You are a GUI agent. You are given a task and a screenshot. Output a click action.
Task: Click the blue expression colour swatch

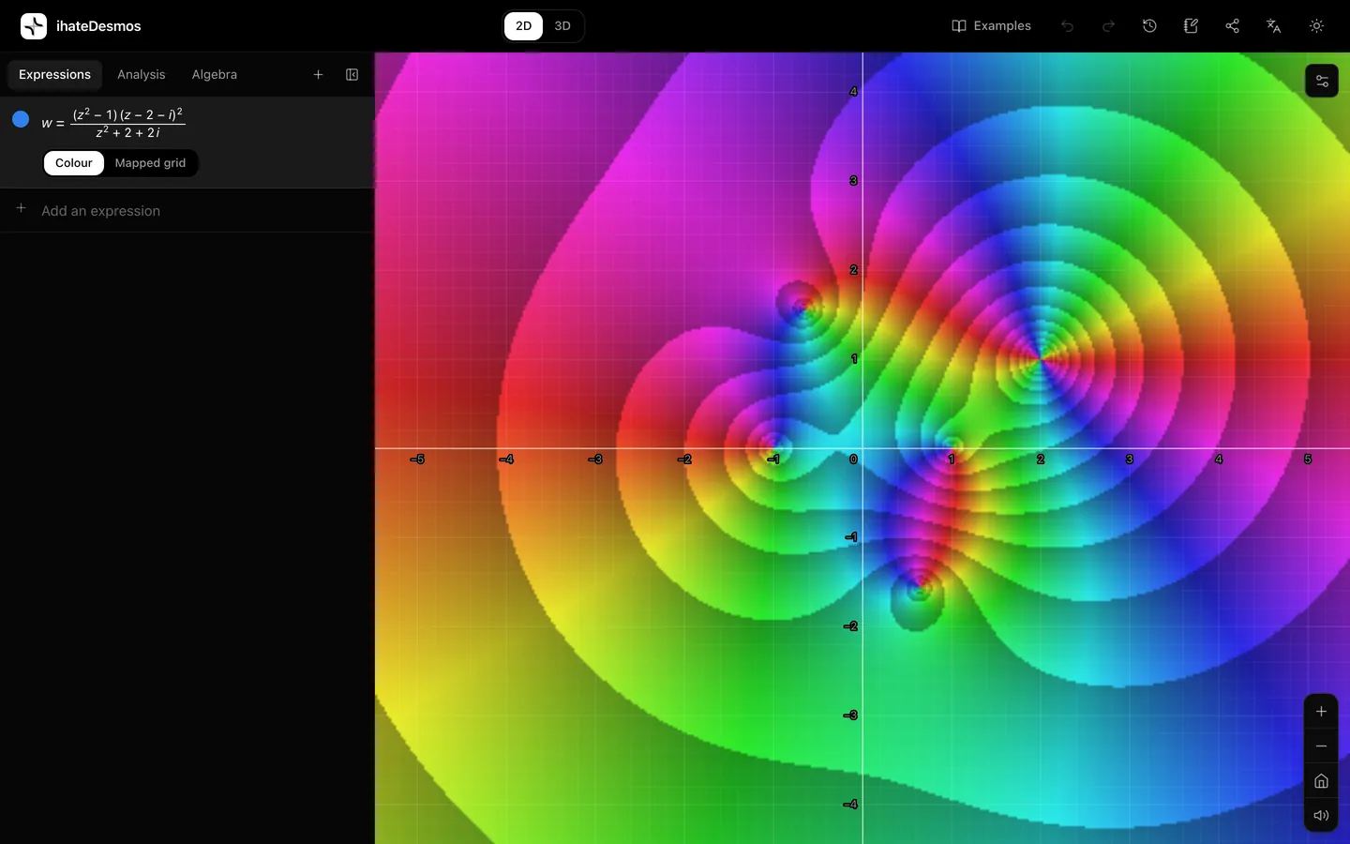21,120
